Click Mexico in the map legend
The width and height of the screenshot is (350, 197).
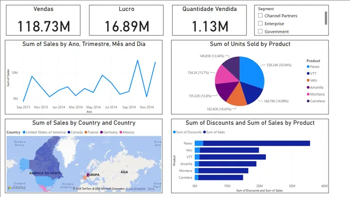pos(127,132)
